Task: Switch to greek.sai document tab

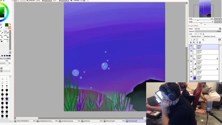Action: coord(92,121)
